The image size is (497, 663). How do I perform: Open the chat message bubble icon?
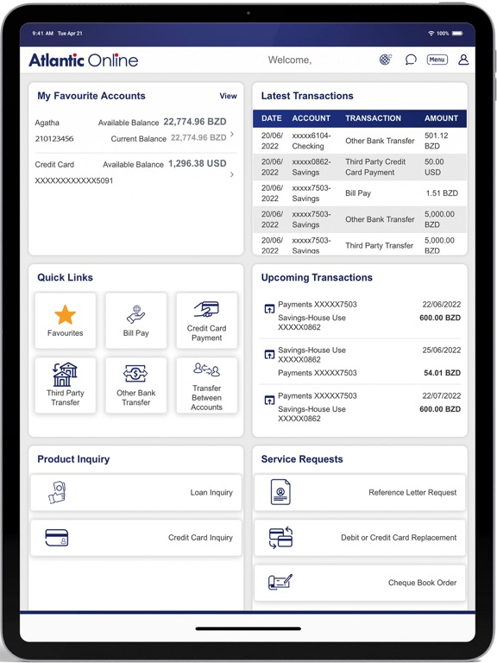(411, 60)
